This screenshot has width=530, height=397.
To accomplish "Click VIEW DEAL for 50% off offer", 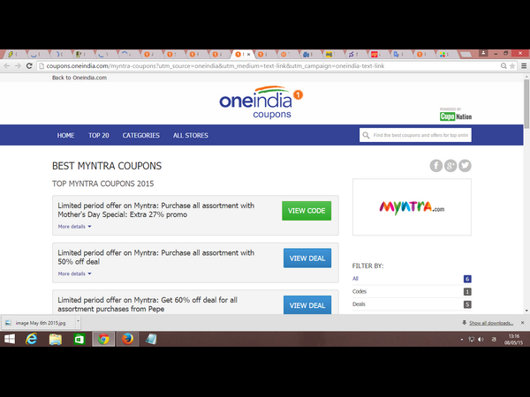I will tap(307, 258).
